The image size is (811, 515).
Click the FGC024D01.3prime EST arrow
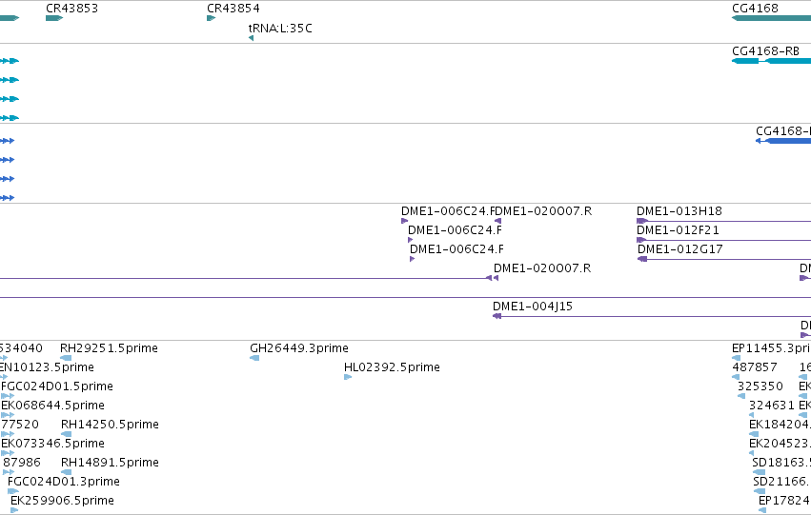[13, 491]
